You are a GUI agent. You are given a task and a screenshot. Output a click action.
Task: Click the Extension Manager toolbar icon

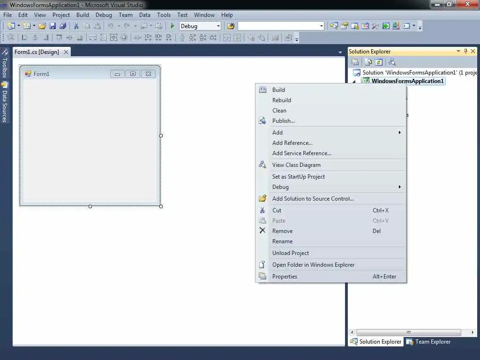(x=396, y=26)
